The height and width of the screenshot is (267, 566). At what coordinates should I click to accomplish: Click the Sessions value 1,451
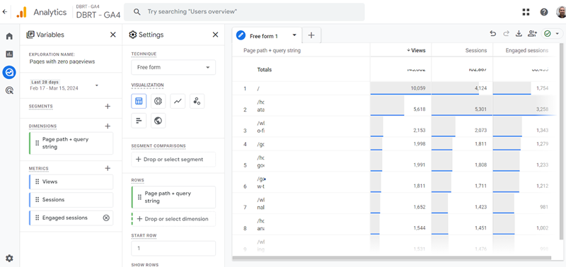tap(481, 228)
